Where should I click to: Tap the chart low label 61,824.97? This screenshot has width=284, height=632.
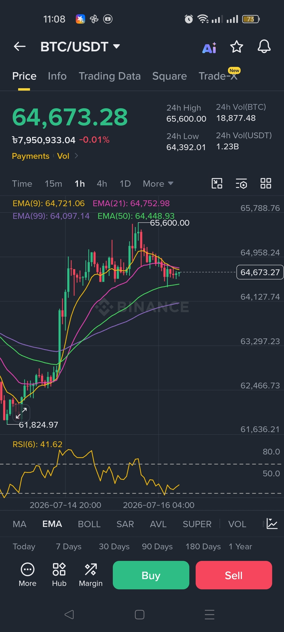38,425
